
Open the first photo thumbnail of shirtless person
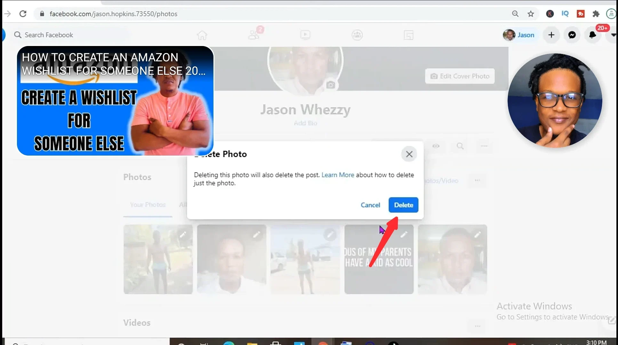tap(158, 259)
